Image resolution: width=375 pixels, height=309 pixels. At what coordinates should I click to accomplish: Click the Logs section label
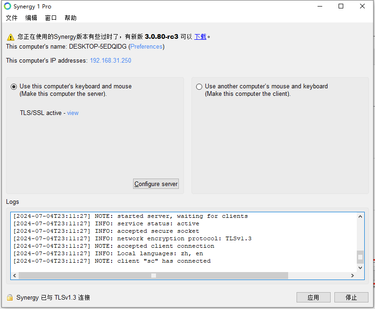click(x=13, y=202)
